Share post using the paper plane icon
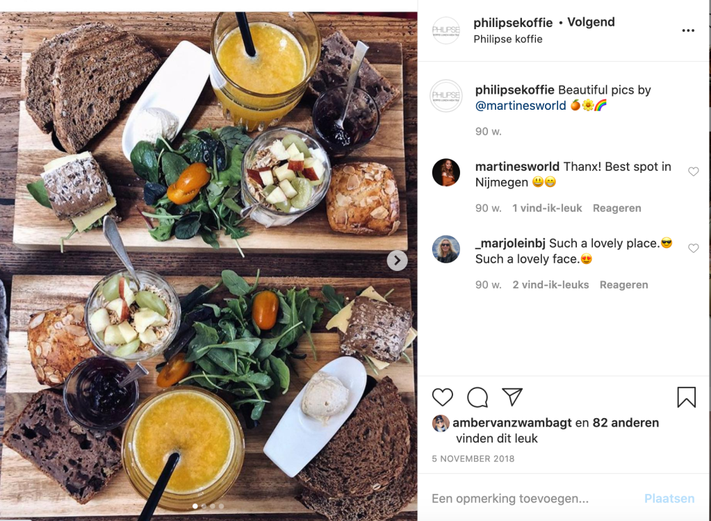This screenshot has width=711, height=521. [512, 397]
